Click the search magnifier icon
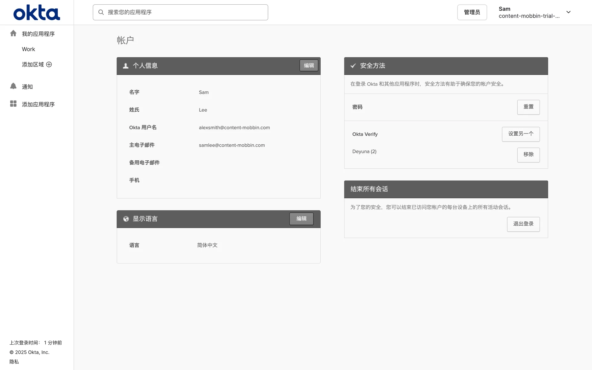Screen dimensions: 592x370 point(101,12)
